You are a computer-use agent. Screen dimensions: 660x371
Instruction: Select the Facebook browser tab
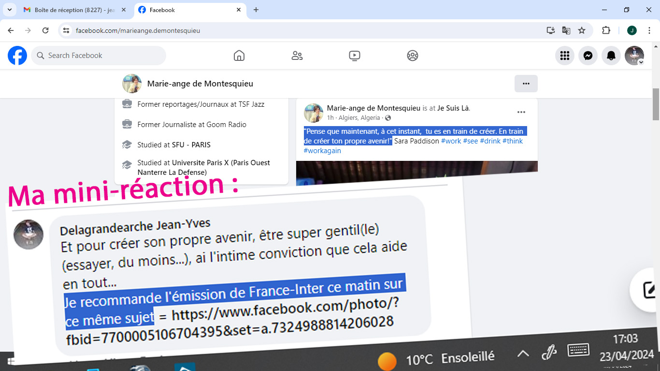point(188,10)
